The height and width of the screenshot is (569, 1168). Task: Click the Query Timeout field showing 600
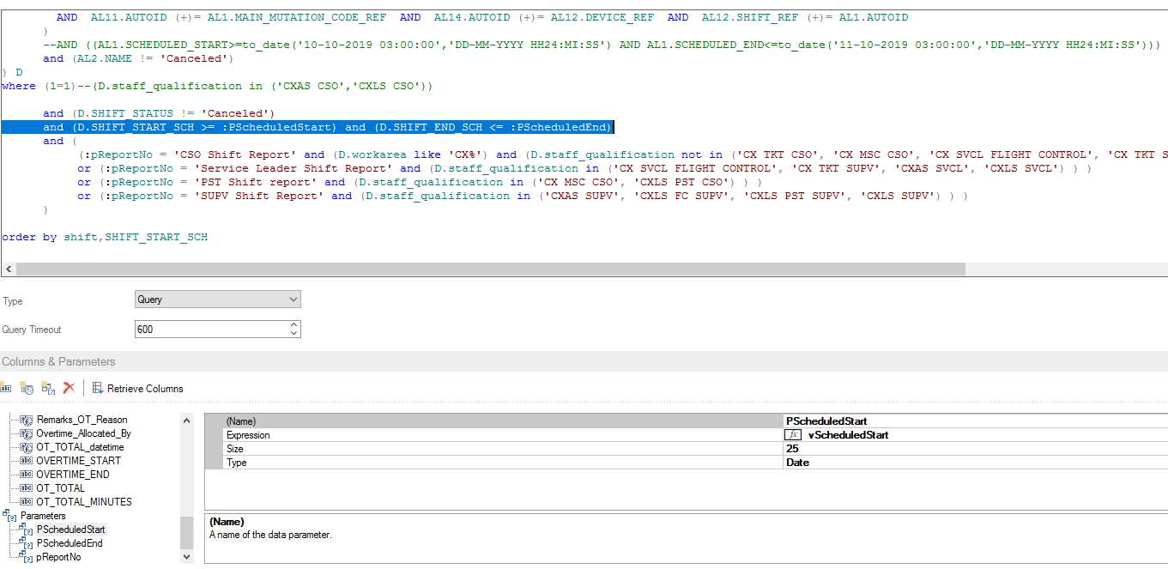coord(211,329)
